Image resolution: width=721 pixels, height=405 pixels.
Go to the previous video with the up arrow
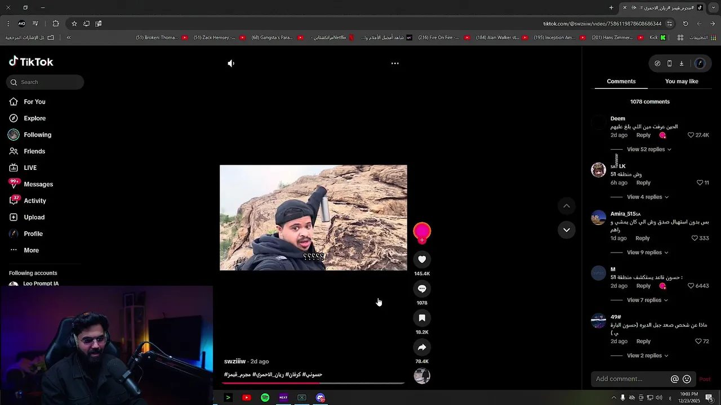coord(567,206)
